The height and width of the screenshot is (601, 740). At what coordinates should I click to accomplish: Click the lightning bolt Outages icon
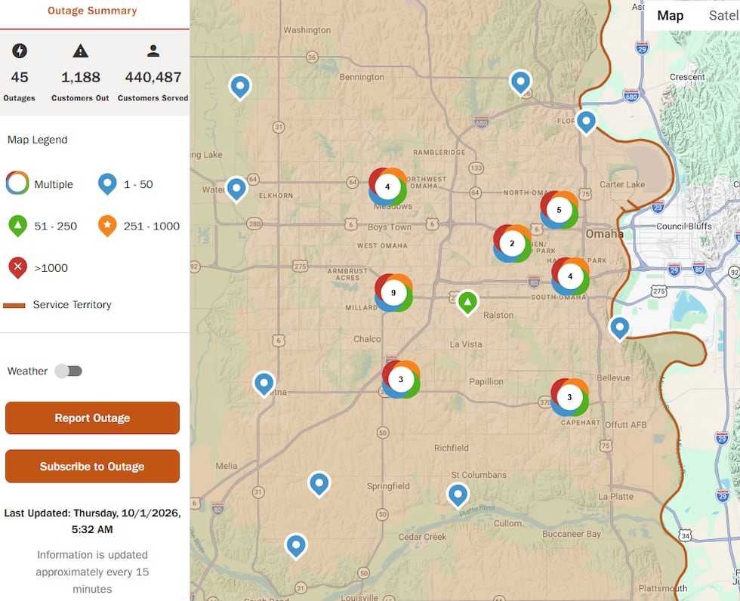coord(20,51)
